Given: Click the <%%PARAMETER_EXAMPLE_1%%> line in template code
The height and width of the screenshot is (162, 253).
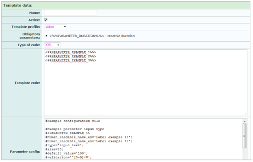Looking at the screenshot, I should pos(71,52).
